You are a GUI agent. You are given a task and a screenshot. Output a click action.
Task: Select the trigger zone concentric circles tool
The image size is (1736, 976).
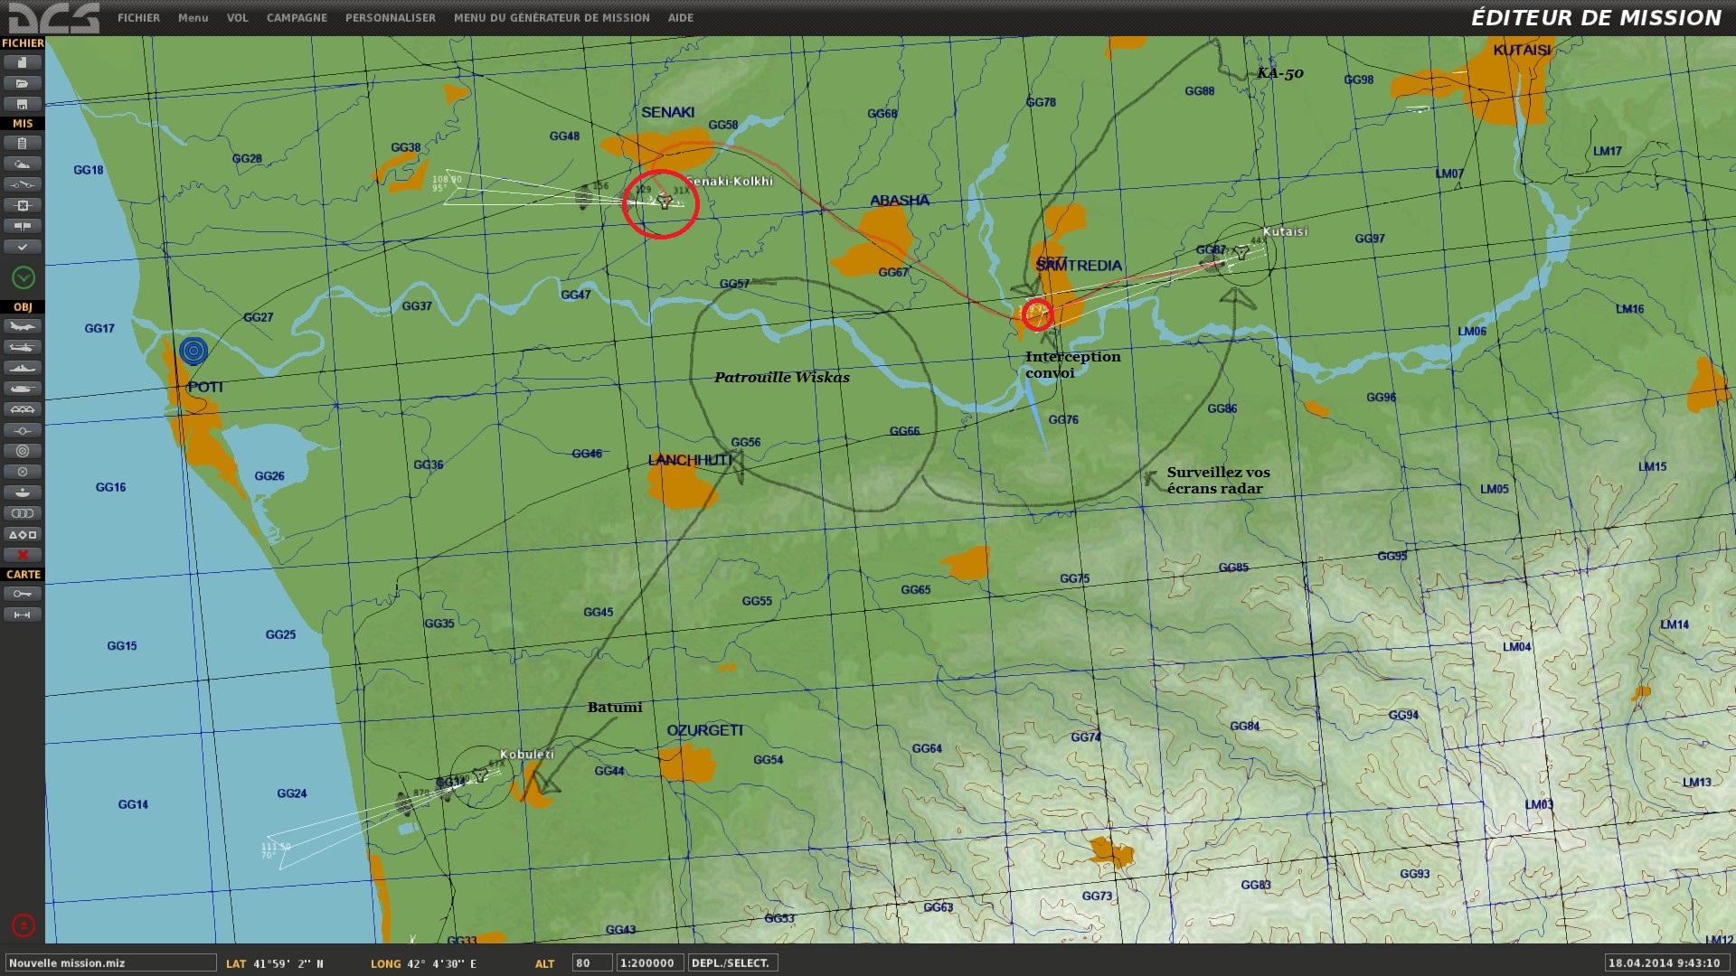coord(23,451)
